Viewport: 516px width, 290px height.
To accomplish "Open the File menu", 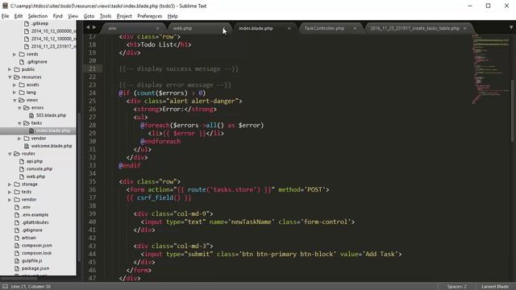I will tap(6, 16).
